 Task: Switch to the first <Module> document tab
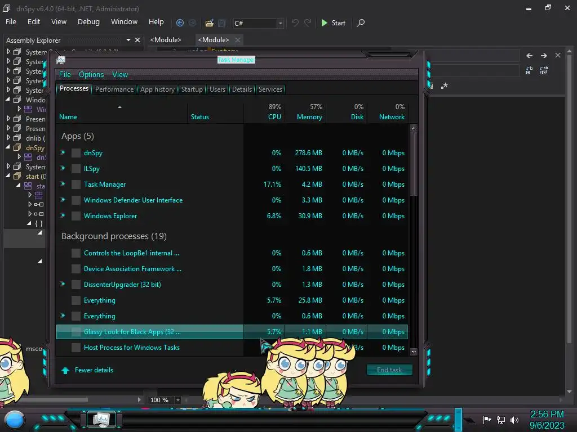(166, 40)
